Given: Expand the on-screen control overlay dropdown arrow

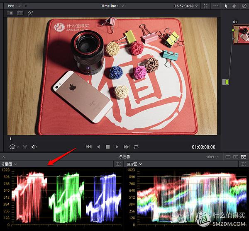Looking at the screenshot, I should pos(18,147).
